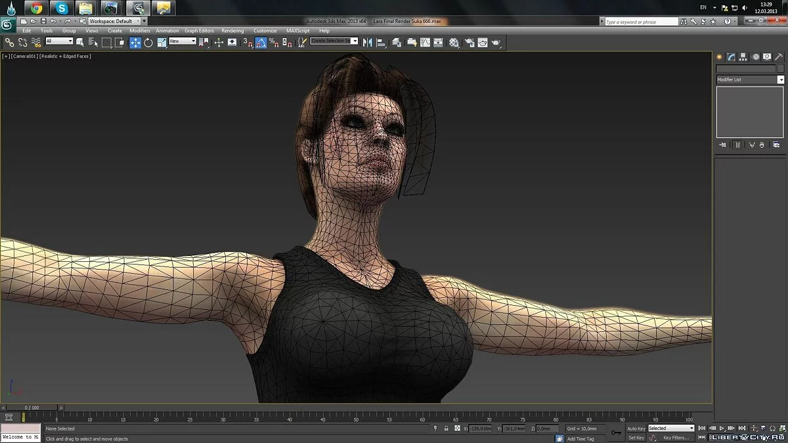Open the Workspace: Default dropdown

114,21
